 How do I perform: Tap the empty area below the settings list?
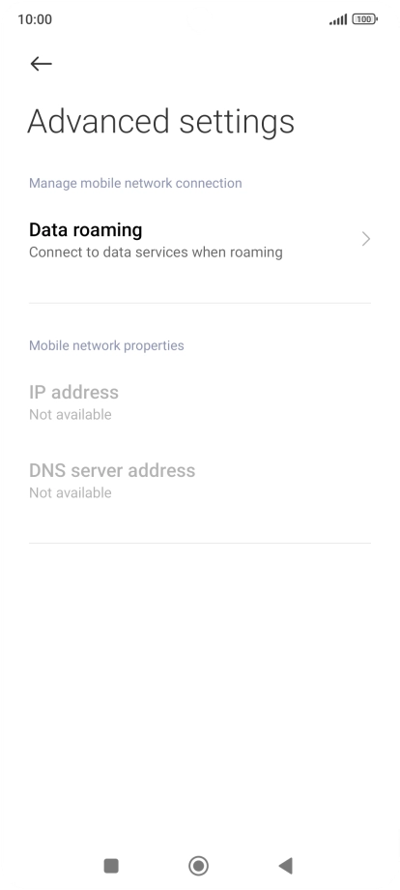200,693
